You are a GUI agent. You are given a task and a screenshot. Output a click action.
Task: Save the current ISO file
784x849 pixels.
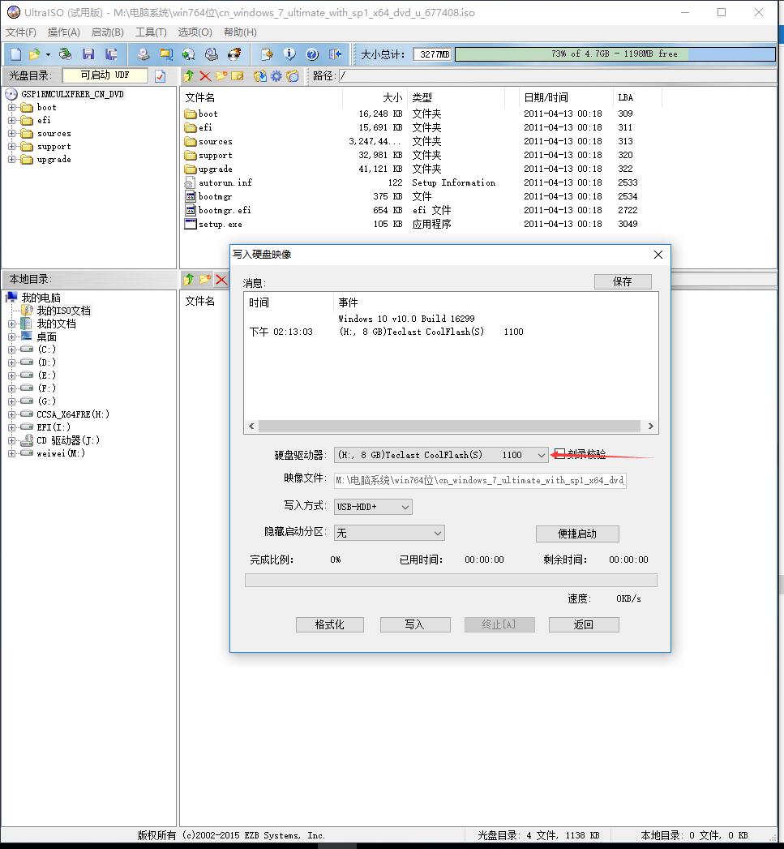coord(88,54)
